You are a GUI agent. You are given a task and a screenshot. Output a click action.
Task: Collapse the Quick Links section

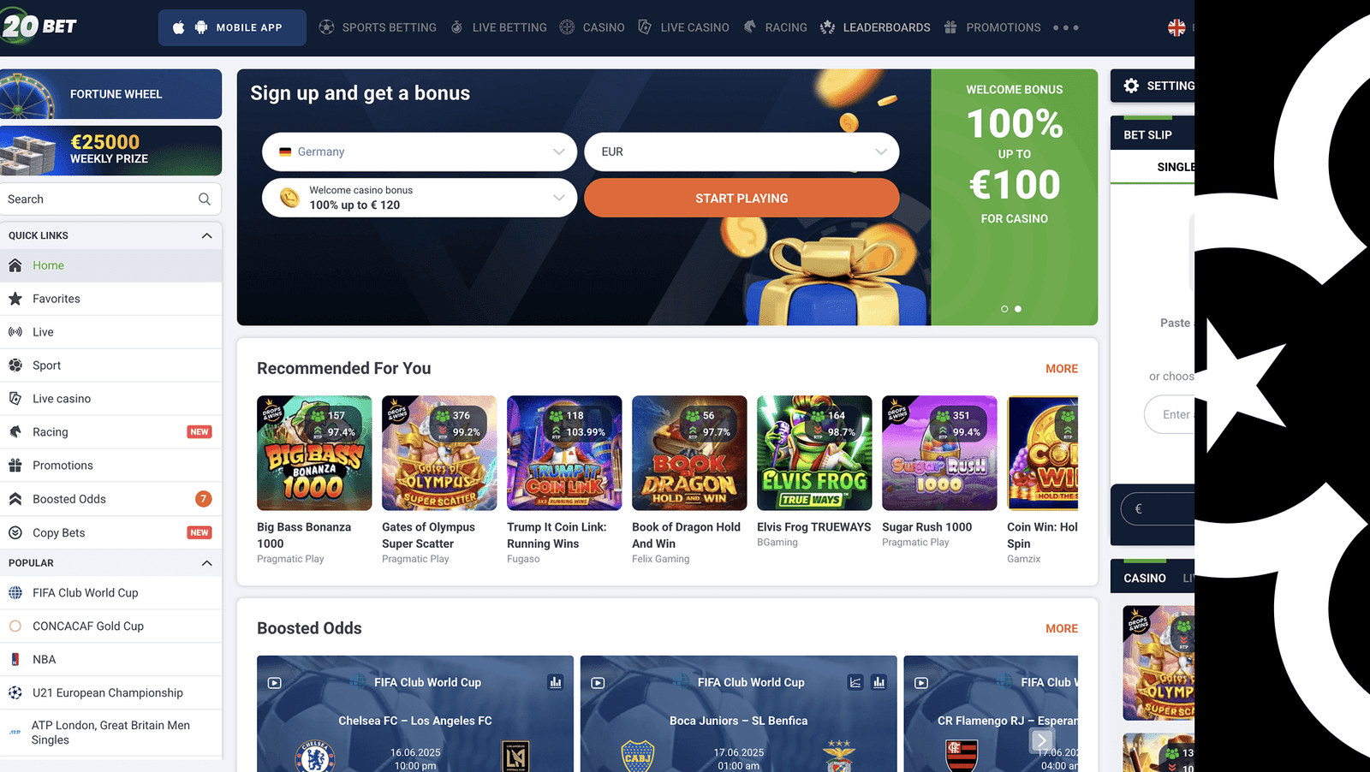[x=206, y=235]
